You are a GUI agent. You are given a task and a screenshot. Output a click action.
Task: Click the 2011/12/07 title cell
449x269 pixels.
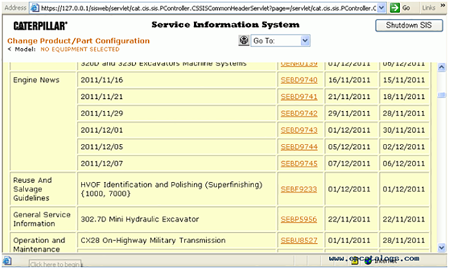click(176, 163)
